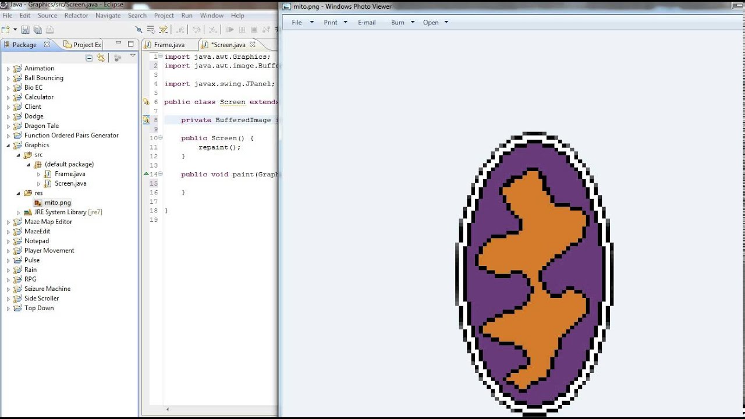Viewport: 745px width, 419px height.
Task: Expand the Ball Bouncing project
Action: pyautogui.click(x=8, y=78)
